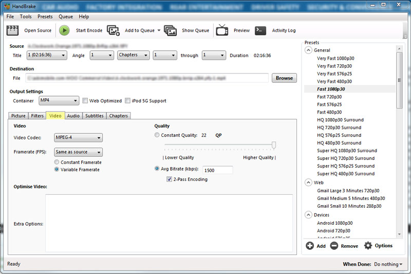Click the HandBrake app icon in title bar
The image size is (411, 274).
[x=7, y=6]
